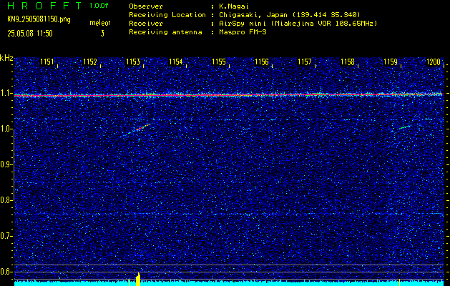Click the 1154 time marker
Screen dimensions: 450x286
tap(176, 62)
